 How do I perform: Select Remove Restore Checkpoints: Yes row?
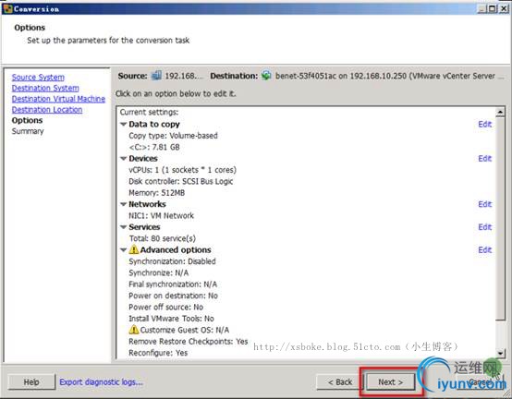(189, 341)
